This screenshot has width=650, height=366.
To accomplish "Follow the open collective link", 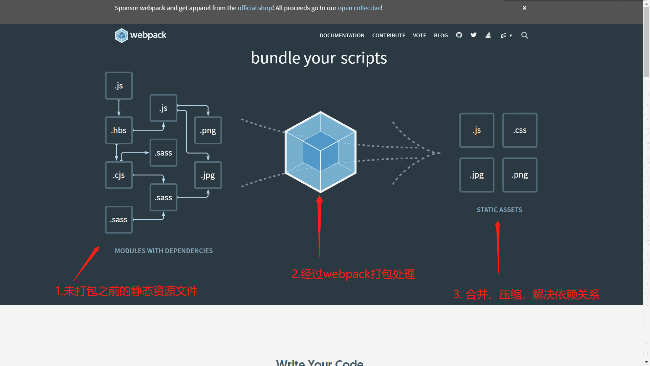I will click(359, 8).
